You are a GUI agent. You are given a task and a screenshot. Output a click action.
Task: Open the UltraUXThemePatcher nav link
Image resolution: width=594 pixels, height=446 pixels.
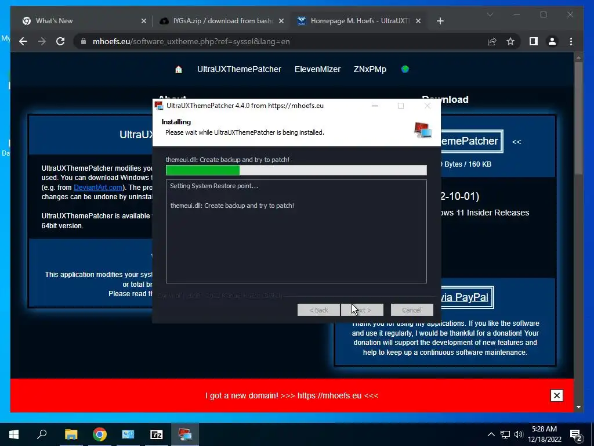click(239, 70)
